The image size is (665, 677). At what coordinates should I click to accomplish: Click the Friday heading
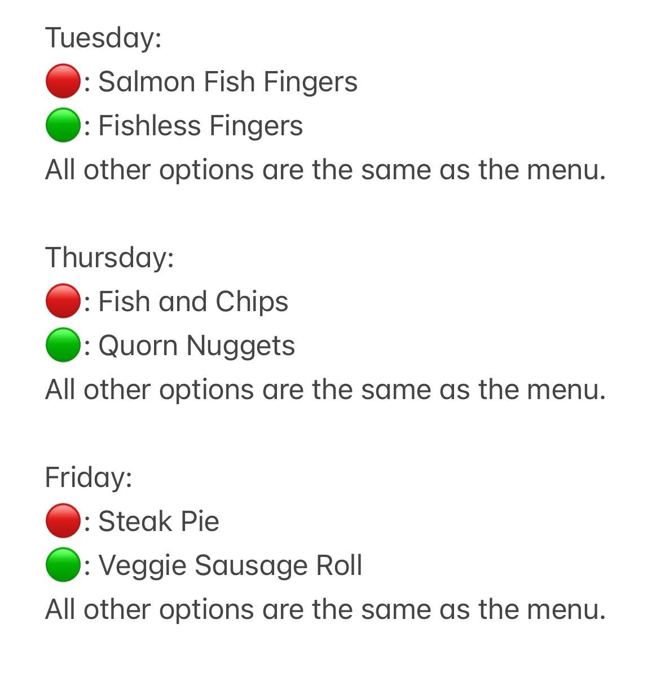coord(89,477)
